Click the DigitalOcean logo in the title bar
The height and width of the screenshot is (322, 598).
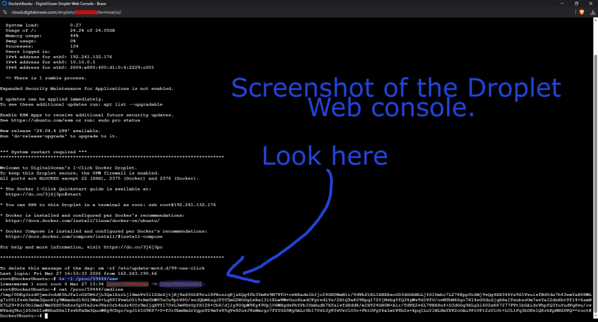pos(4,4)
